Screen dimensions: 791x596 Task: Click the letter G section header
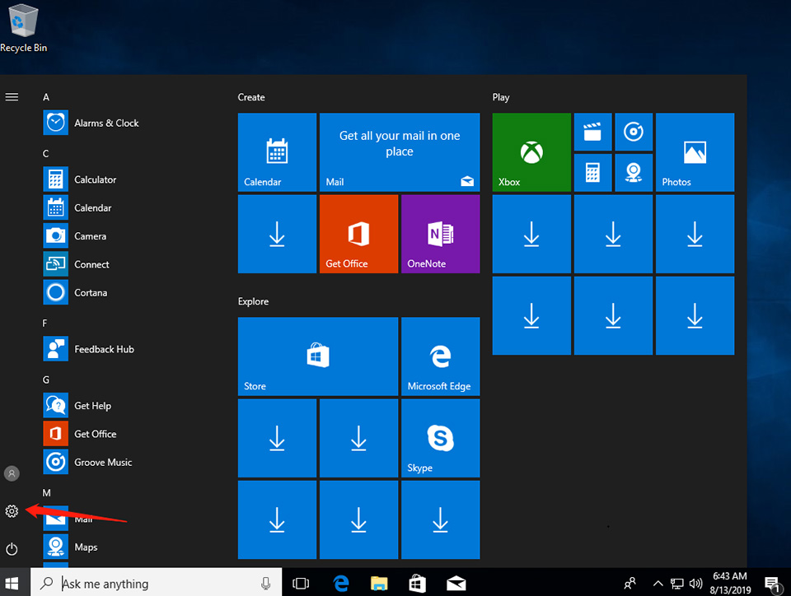[46, 379]
